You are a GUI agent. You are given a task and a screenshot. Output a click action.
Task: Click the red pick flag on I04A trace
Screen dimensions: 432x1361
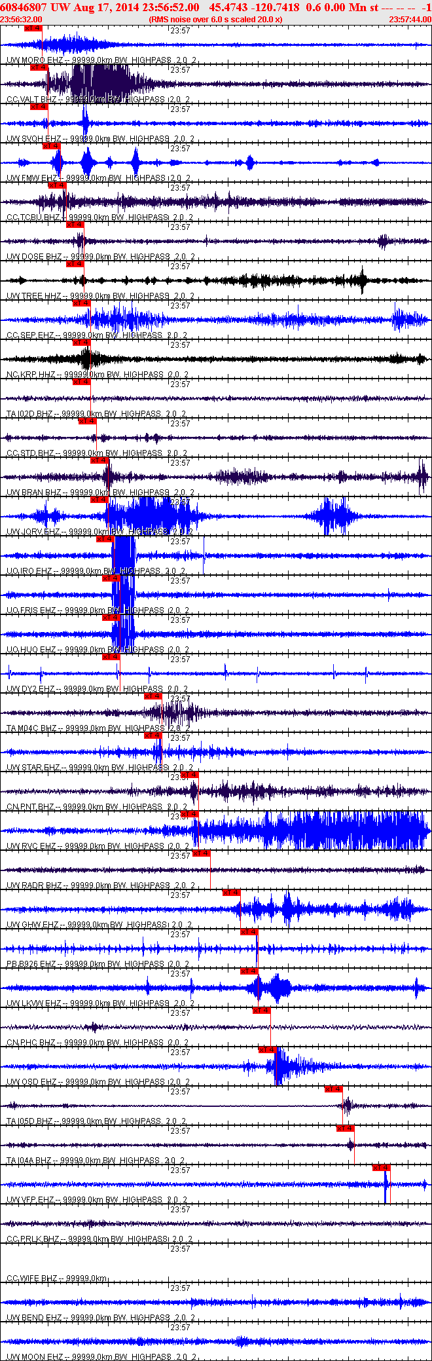(345, 1128)
